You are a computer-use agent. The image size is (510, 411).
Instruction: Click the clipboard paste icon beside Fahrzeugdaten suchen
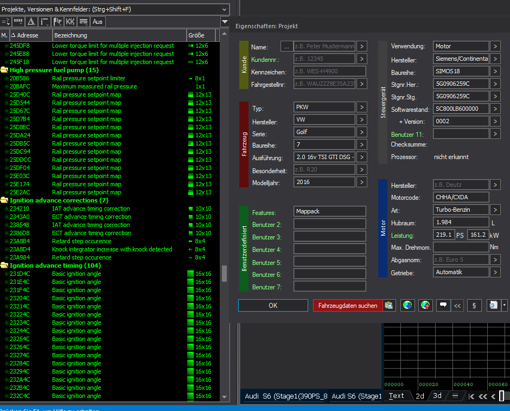point(389,306)
